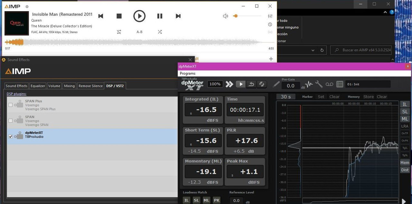Click the double-arrow icon in dpMeterXT
Screen dimensions: 412x204
click(229, 84)
